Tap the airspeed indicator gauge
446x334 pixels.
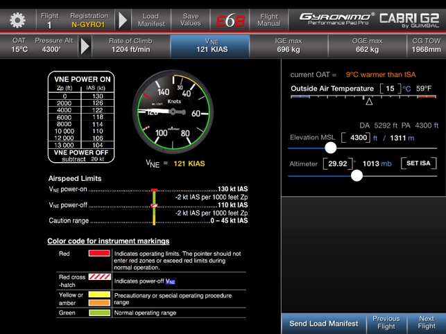click(x=173, y=112)
